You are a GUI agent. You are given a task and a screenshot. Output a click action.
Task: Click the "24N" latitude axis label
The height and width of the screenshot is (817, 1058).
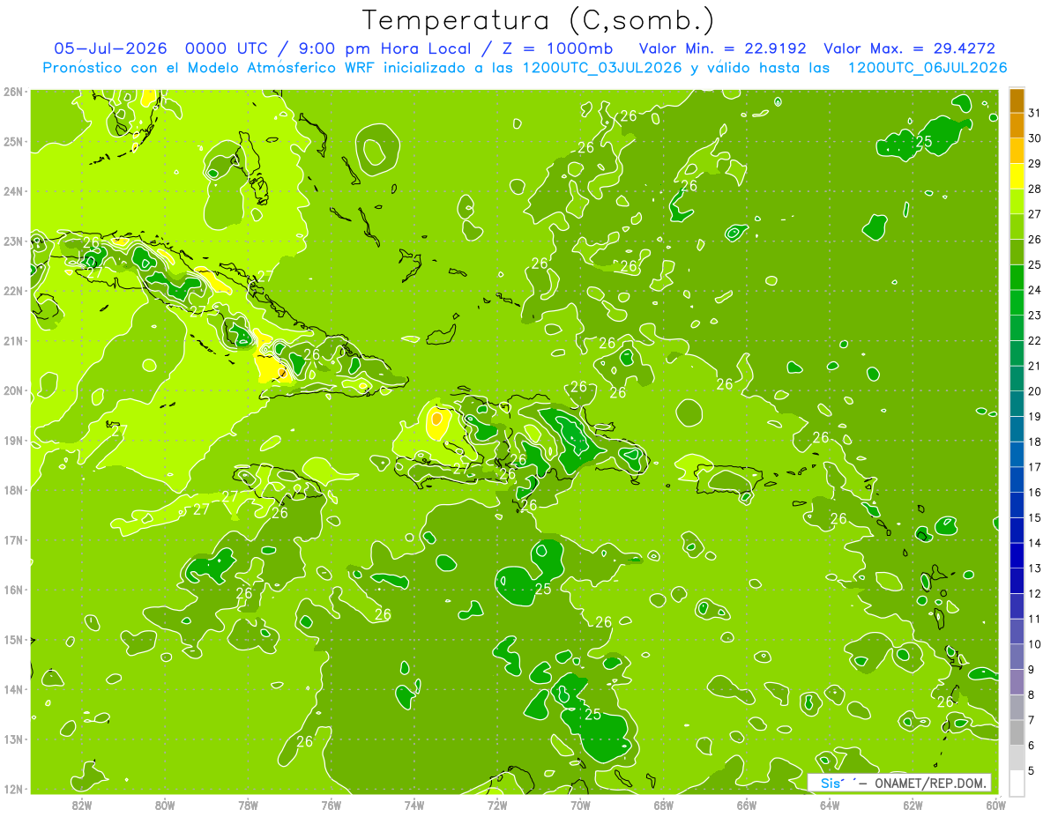13,191
